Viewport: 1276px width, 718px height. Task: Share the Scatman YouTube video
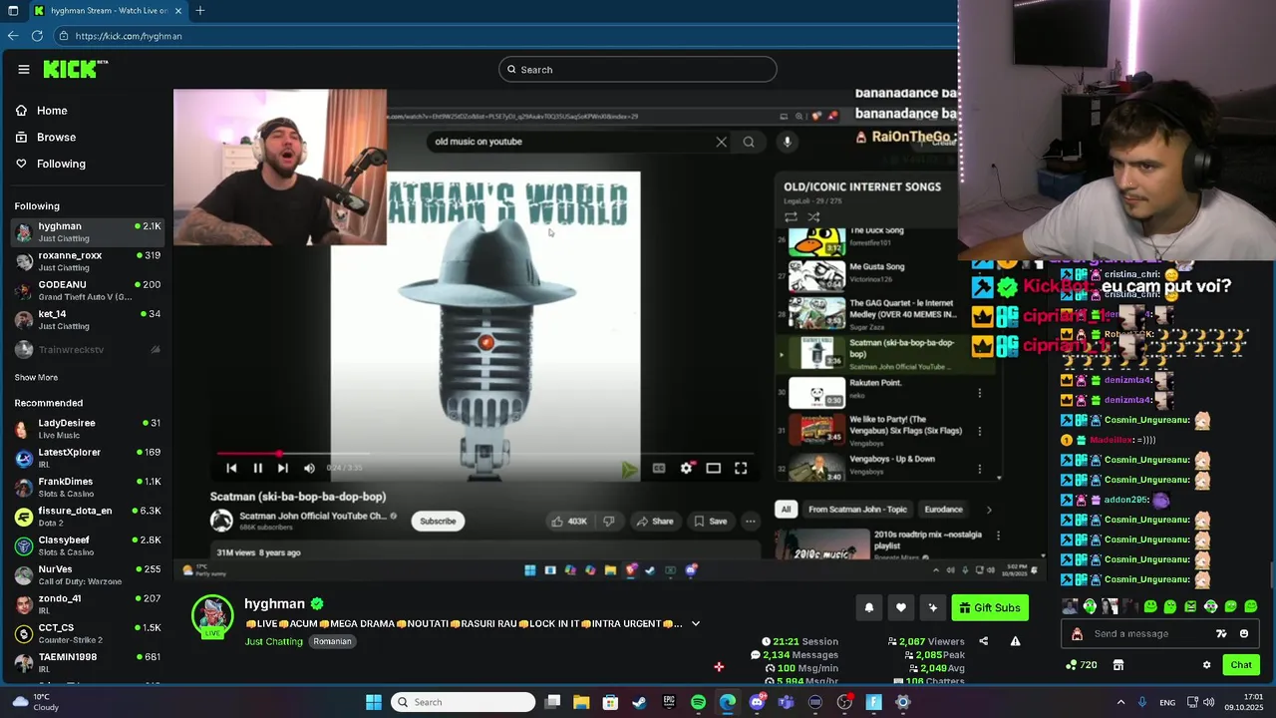coord(655,521)
